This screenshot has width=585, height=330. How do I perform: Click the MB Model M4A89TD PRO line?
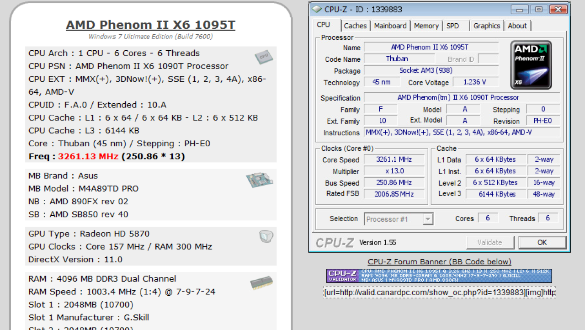click(x=83, y=188)
